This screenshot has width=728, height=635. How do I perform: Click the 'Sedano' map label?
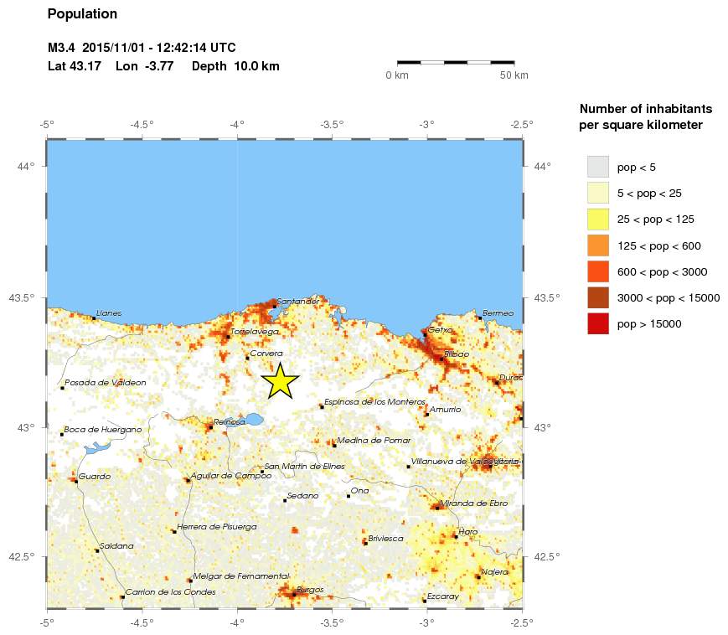tap(302, 495)
